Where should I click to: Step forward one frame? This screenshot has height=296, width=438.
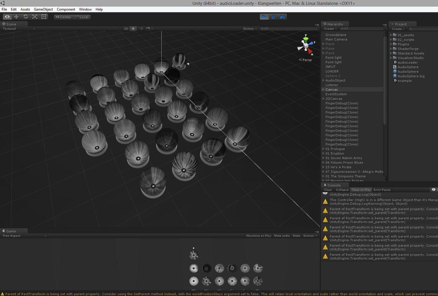(x=282, y=17)
